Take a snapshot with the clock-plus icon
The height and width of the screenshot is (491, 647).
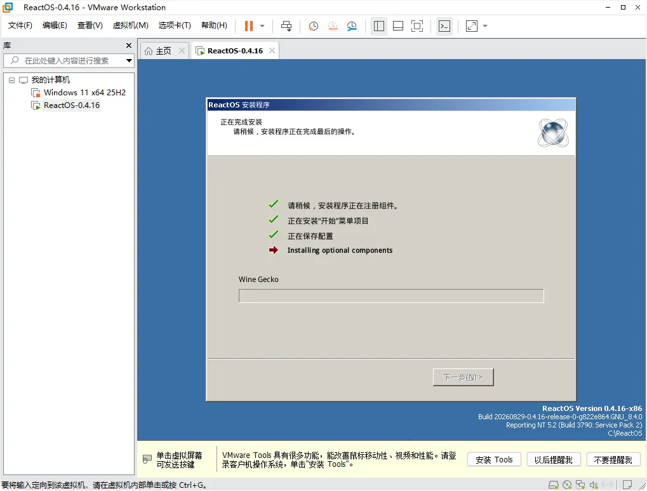point(313,26)
